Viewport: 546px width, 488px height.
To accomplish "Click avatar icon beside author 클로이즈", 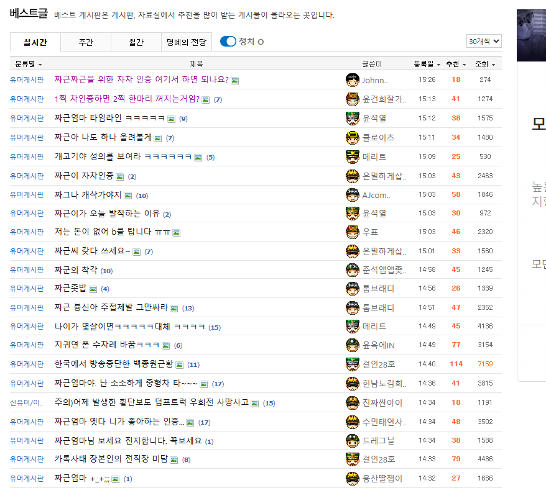I will click(353, 138).
